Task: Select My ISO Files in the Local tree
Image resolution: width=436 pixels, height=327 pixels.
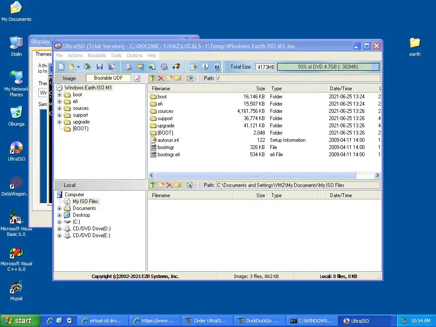Action: pos(85,201)
